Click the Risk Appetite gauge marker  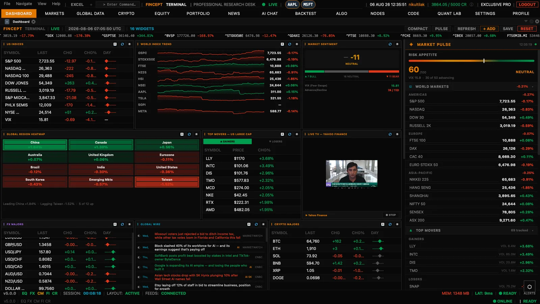(x=484, y=61)
